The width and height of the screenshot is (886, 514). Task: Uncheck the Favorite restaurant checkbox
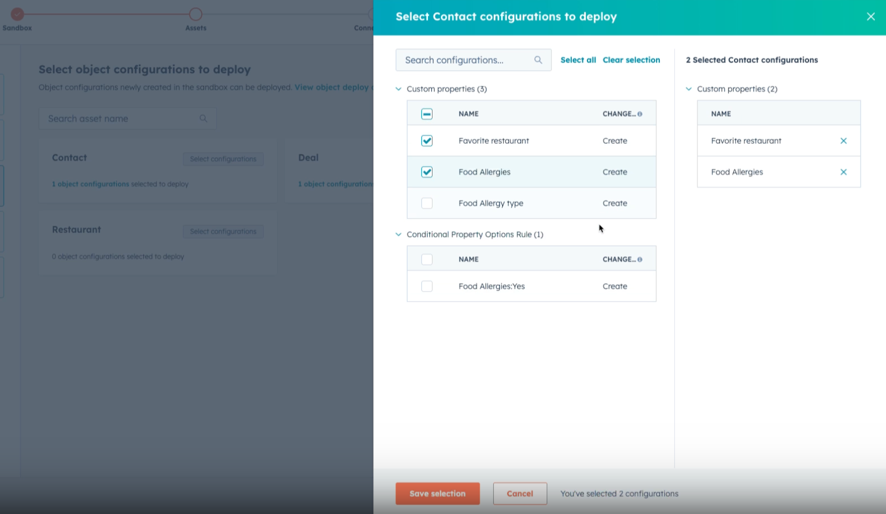tap(426, 141)
